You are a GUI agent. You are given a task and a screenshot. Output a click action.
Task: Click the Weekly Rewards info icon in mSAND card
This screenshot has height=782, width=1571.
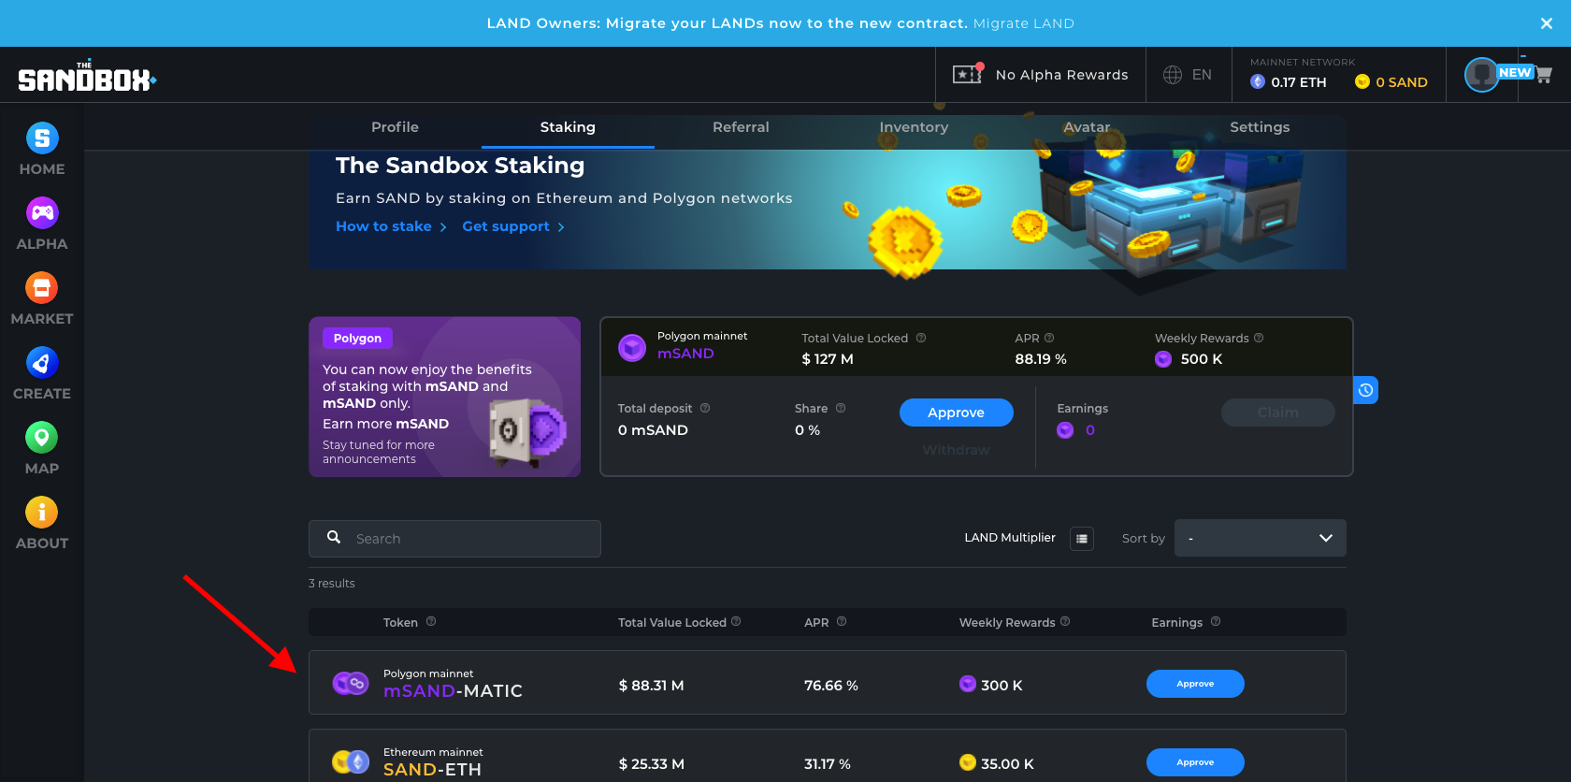pos(1259,338)
